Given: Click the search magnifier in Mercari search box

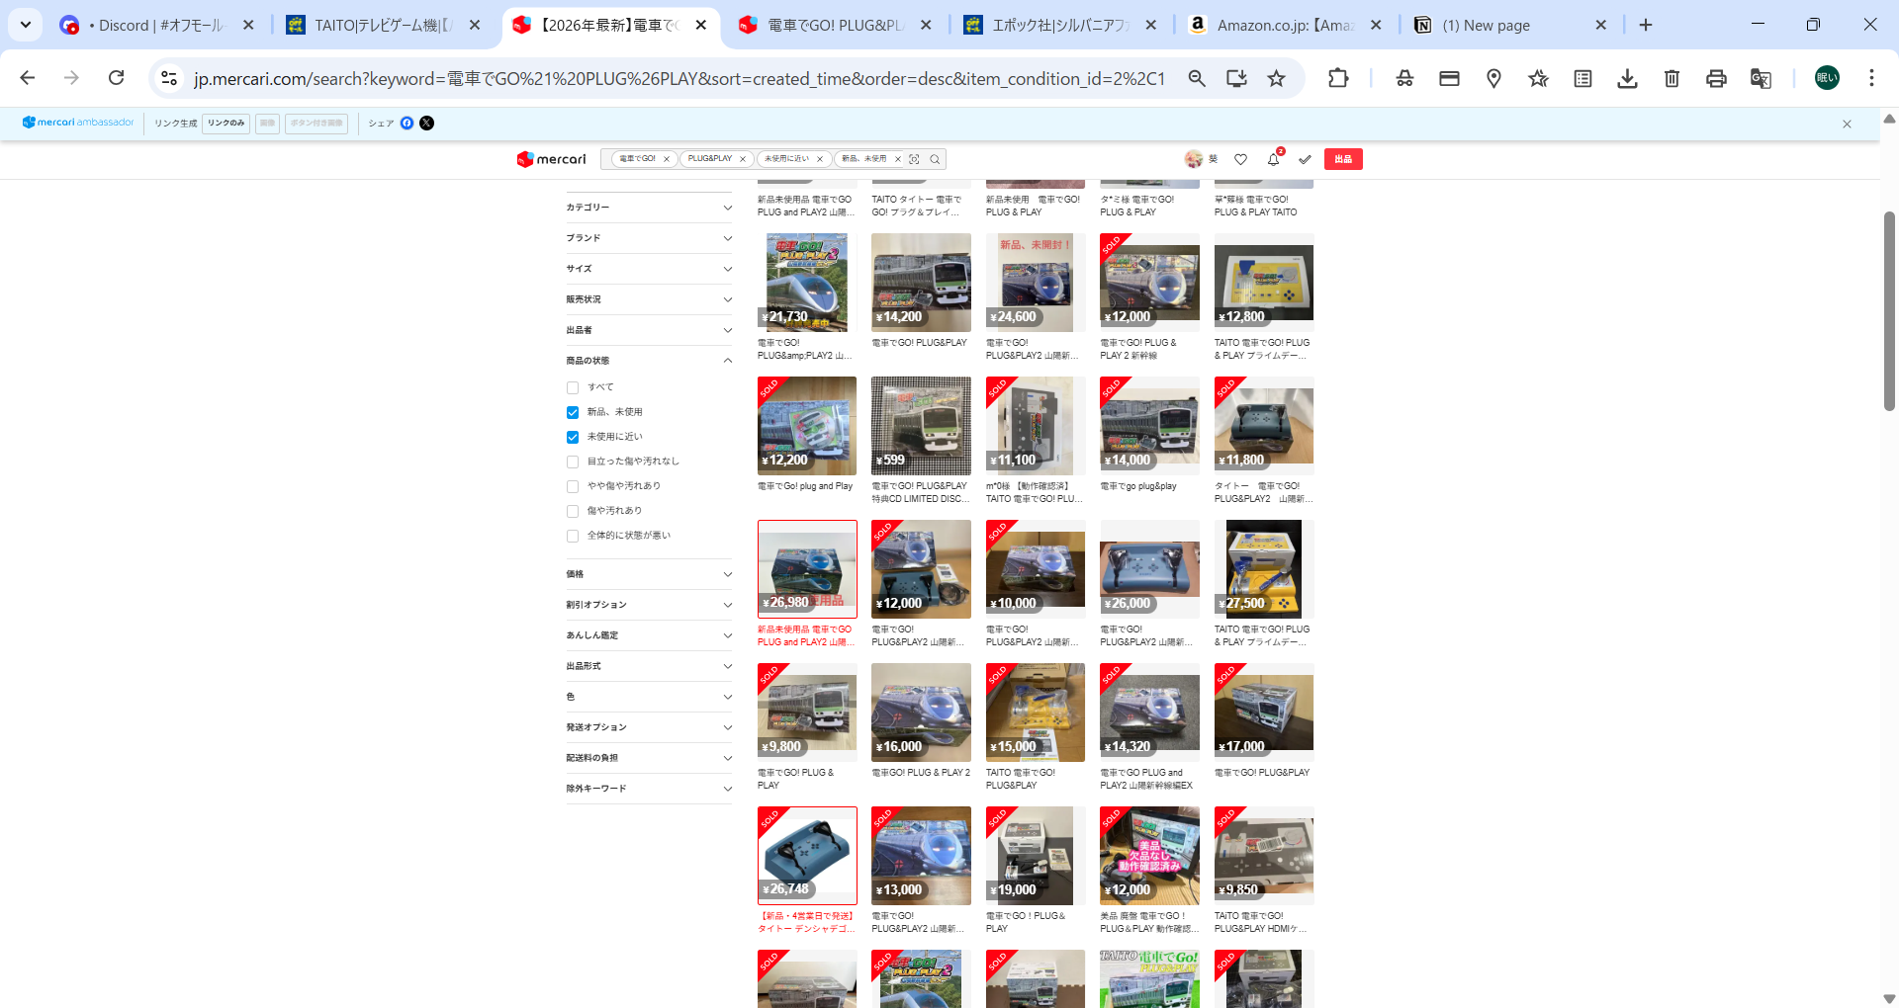Looking at the screenshot, I should click(x=935, y=159).
